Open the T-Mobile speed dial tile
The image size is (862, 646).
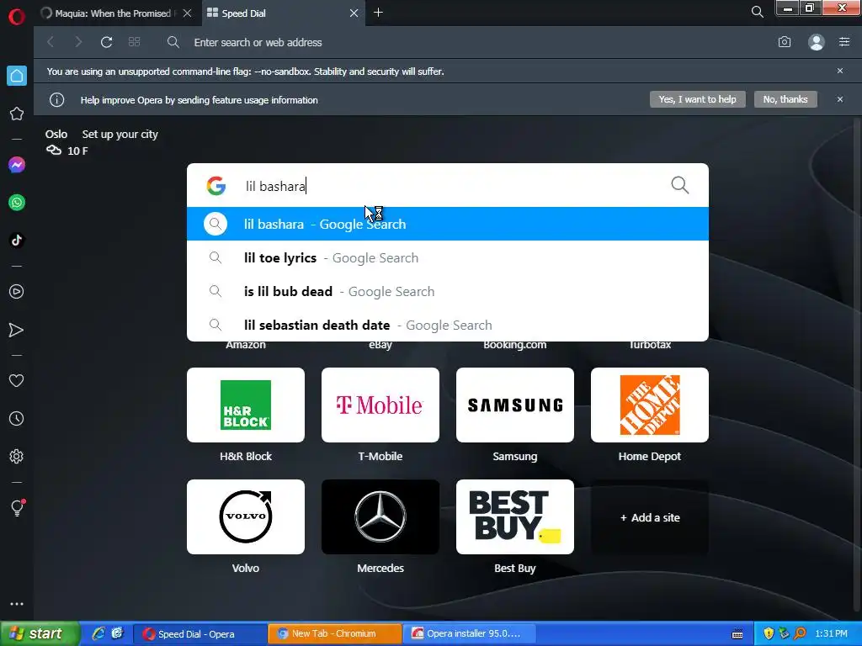click(380, 405)
